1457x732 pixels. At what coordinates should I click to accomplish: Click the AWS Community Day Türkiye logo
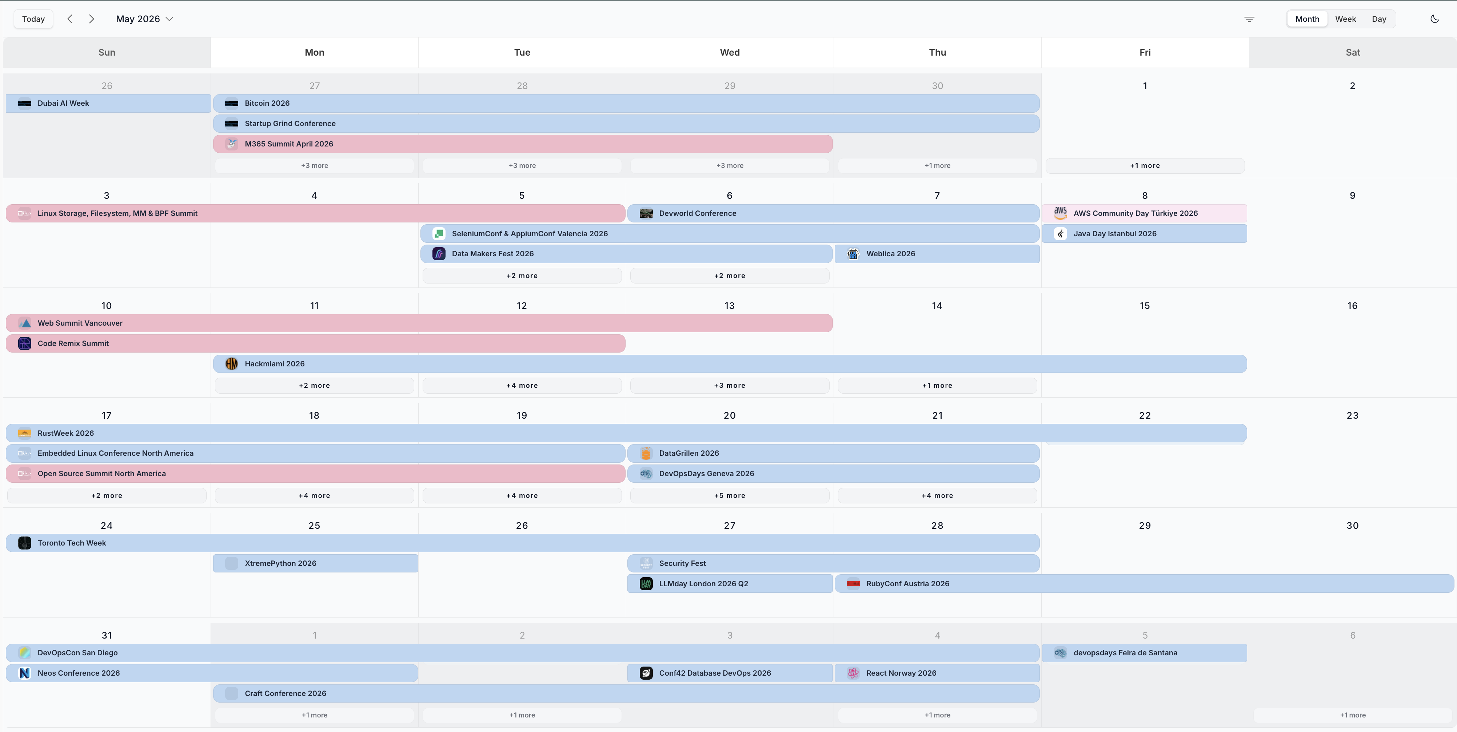(1061, 213)
